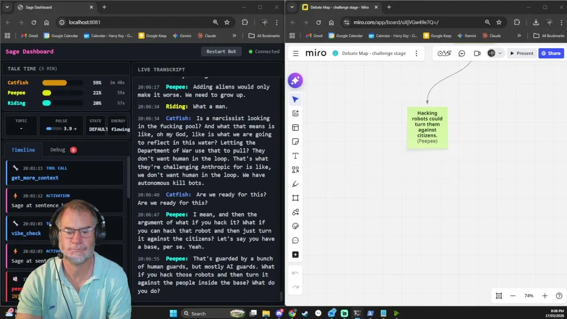Select the Sage Dashboard browser tab

(x=56, y=7)
